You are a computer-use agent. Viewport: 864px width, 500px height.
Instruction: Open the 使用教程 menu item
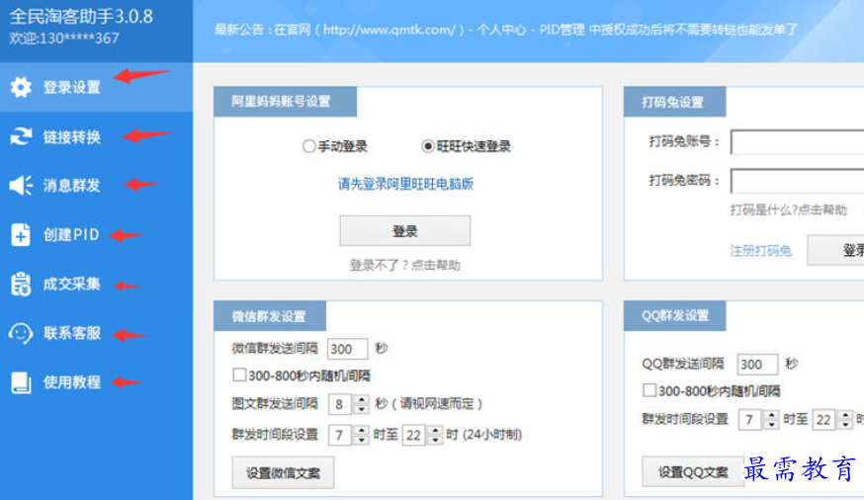(97, 382)
